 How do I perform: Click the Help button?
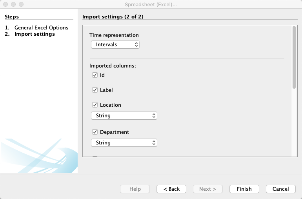(135, 189)
